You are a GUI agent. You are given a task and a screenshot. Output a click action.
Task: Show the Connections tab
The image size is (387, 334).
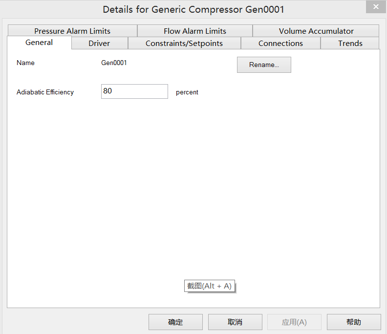[280, 44]
